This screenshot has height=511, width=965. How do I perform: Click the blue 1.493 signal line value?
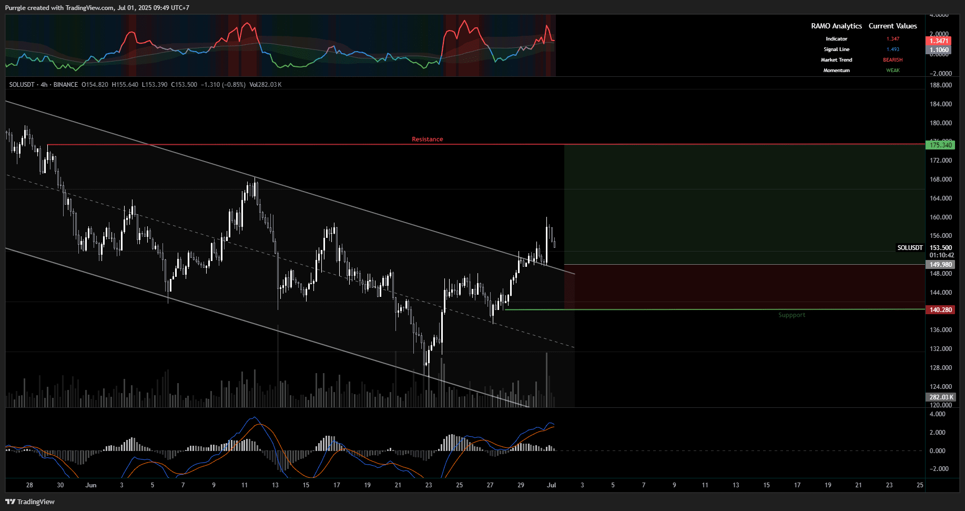coord(893,49)
